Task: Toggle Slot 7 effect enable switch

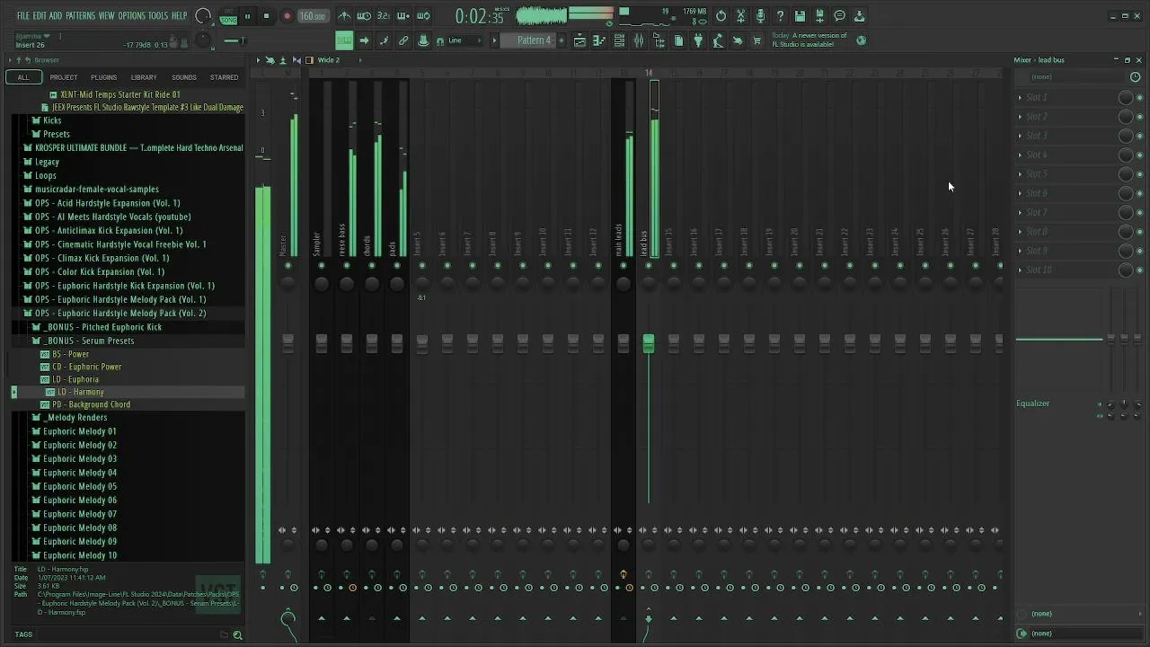Action: (x=1140, y=212)
